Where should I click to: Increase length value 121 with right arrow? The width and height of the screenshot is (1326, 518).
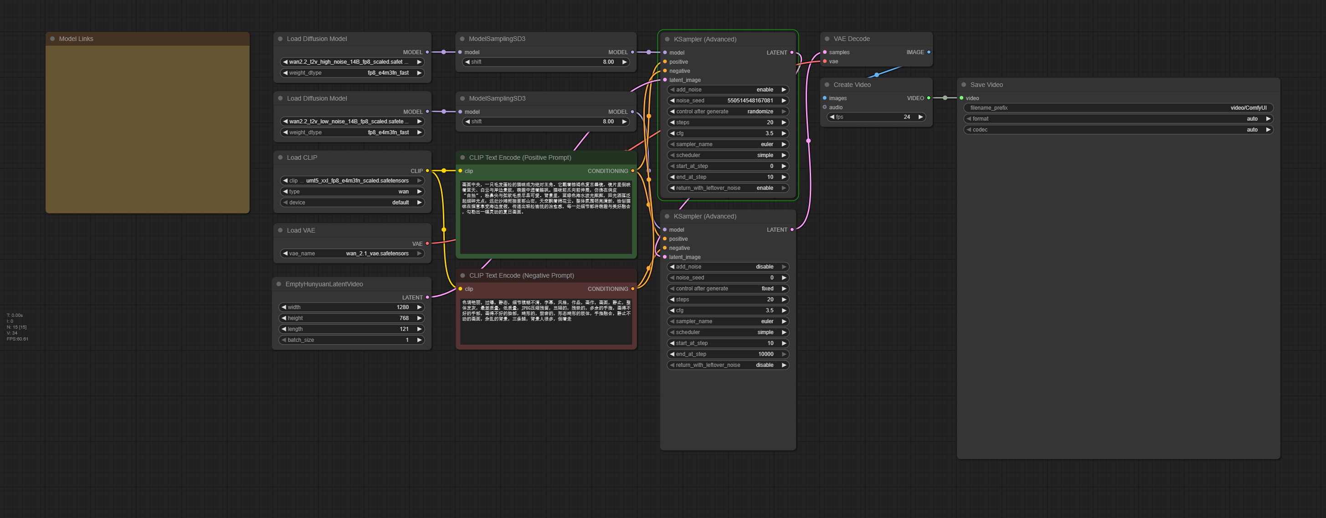(x=420, y=329)
